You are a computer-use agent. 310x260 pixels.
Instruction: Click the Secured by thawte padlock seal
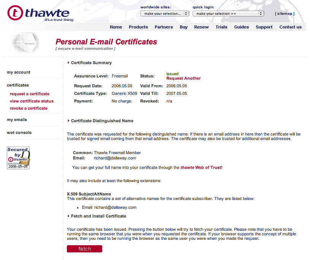[x=18, y=158]
